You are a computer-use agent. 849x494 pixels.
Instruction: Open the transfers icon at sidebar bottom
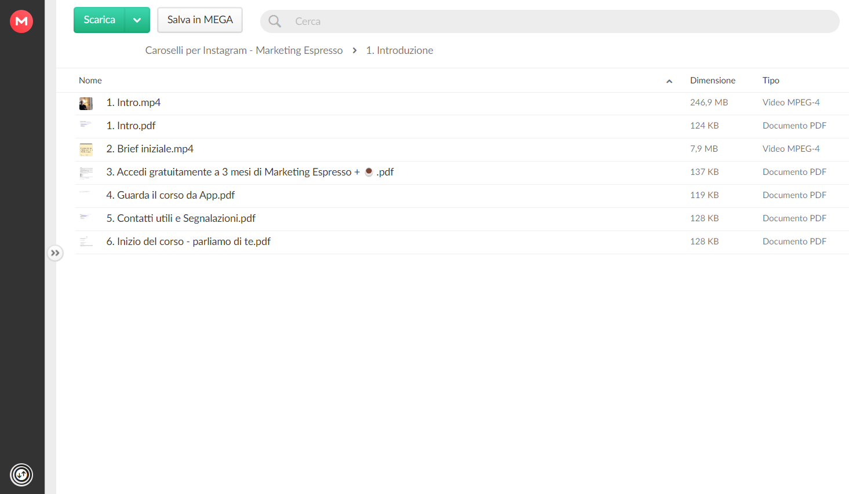21,475
